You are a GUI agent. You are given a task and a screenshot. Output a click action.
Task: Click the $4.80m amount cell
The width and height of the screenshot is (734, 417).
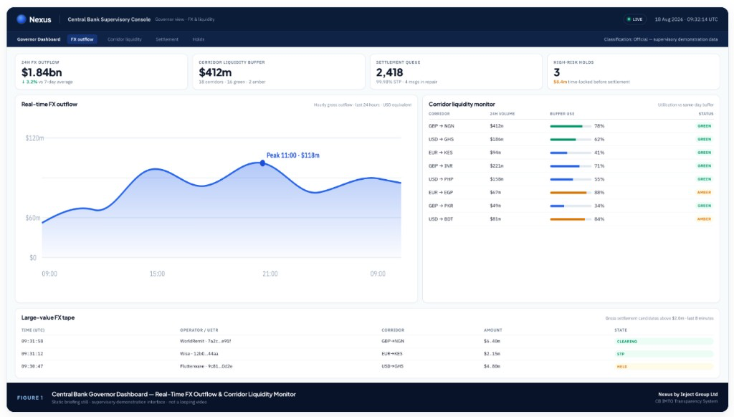coord(492,366)
